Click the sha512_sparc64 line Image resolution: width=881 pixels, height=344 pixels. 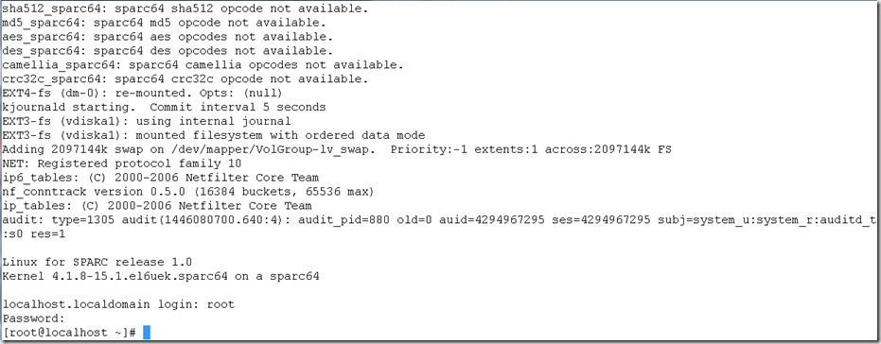pos(185,9)
